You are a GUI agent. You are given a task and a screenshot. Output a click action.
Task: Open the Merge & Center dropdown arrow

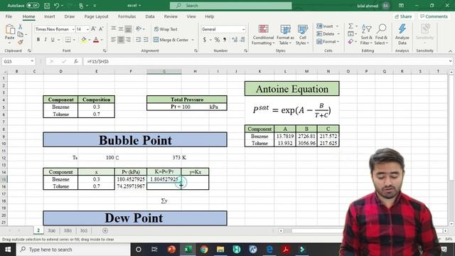point(193,40)
